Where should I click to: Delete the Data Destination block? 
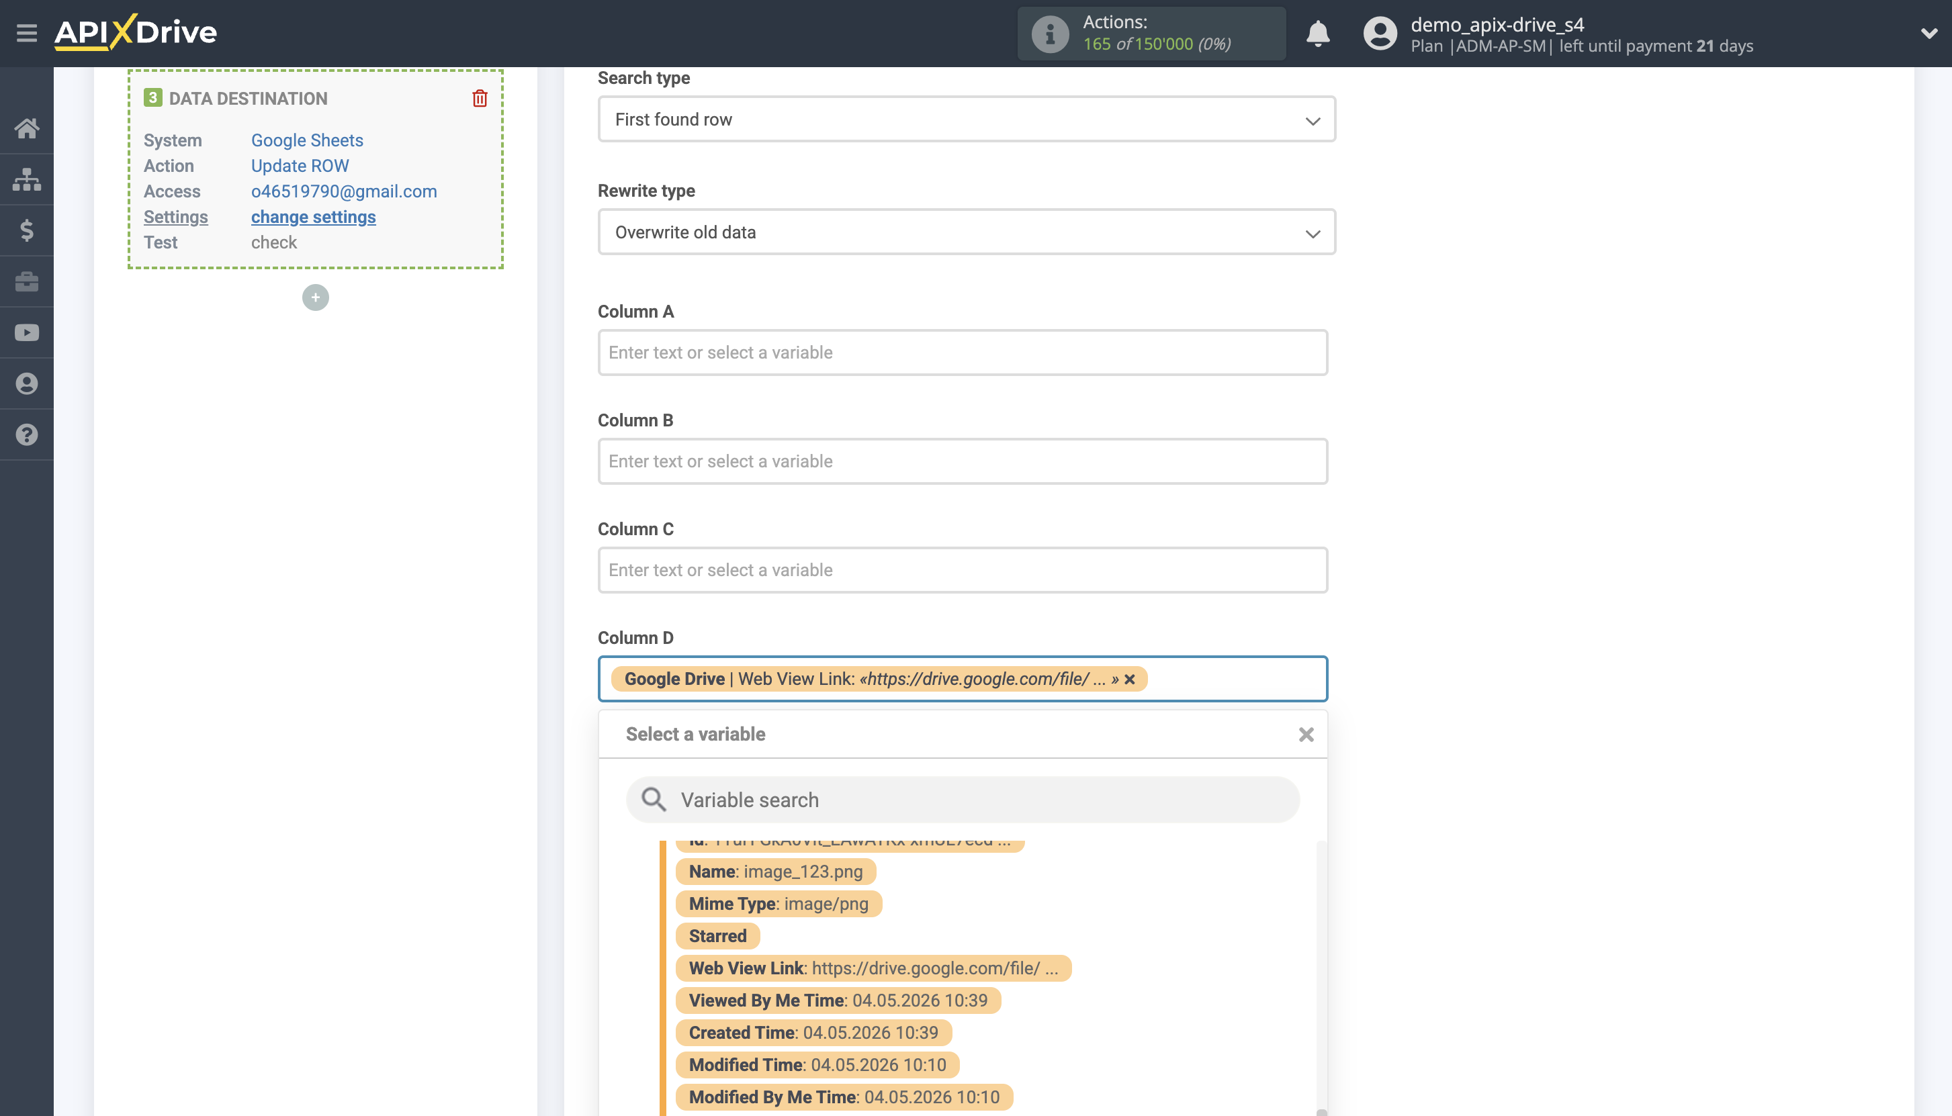coord(480,98)
